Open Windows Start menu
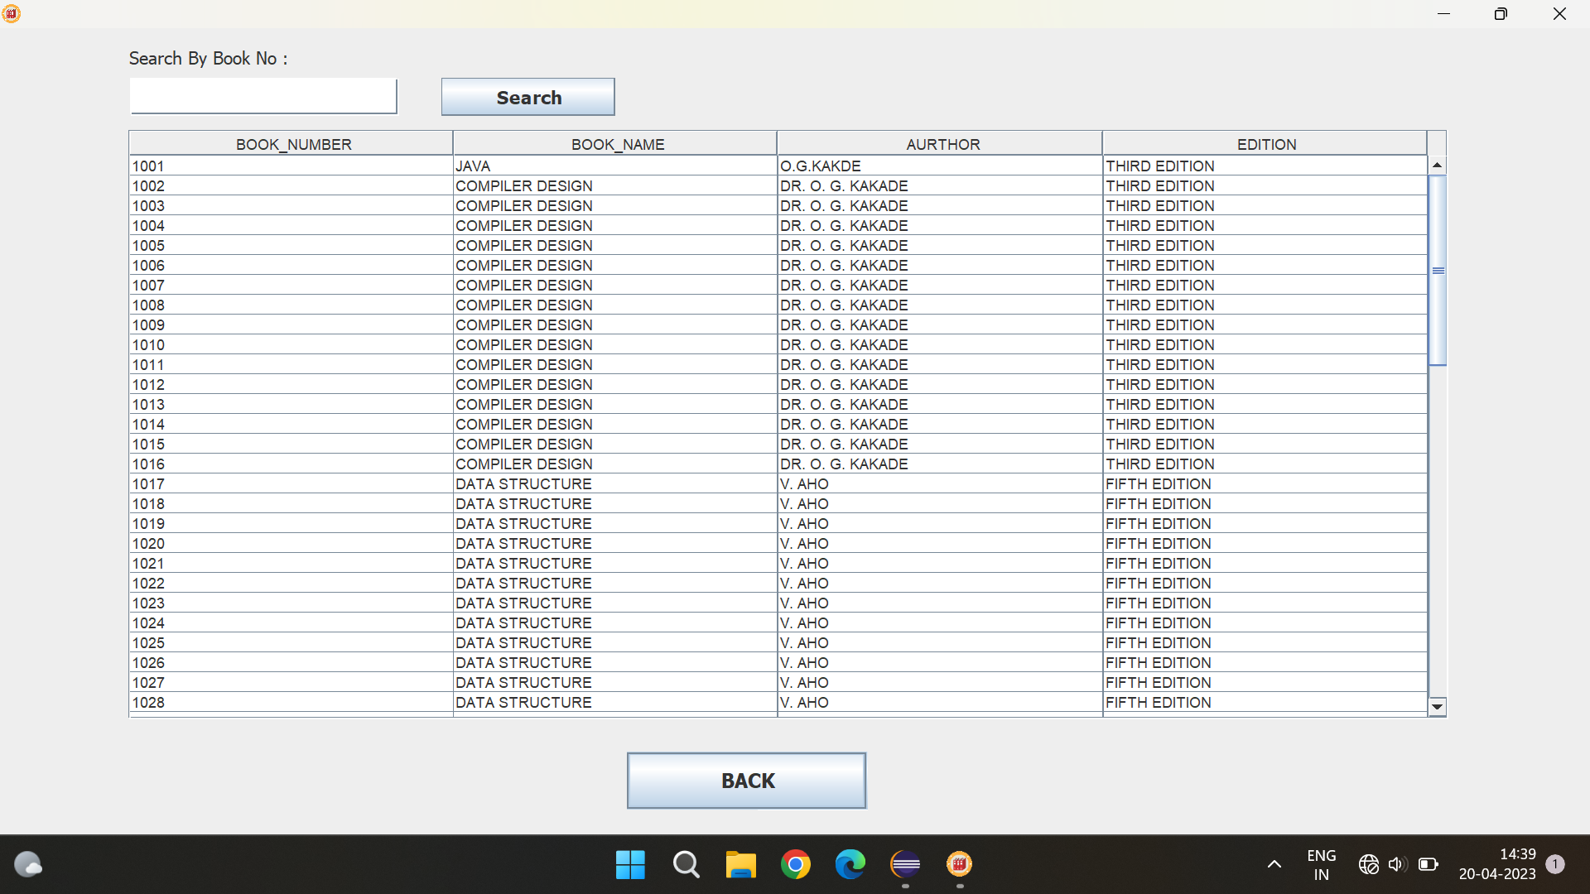The height and width of the screenshot is (894, 1590). (630, 865)
